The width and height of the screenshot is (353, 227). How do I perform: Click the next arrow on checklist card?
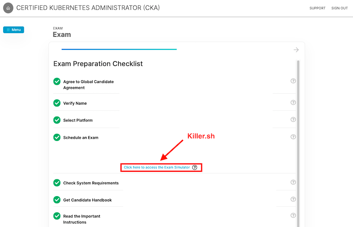[x=296, y=50]
